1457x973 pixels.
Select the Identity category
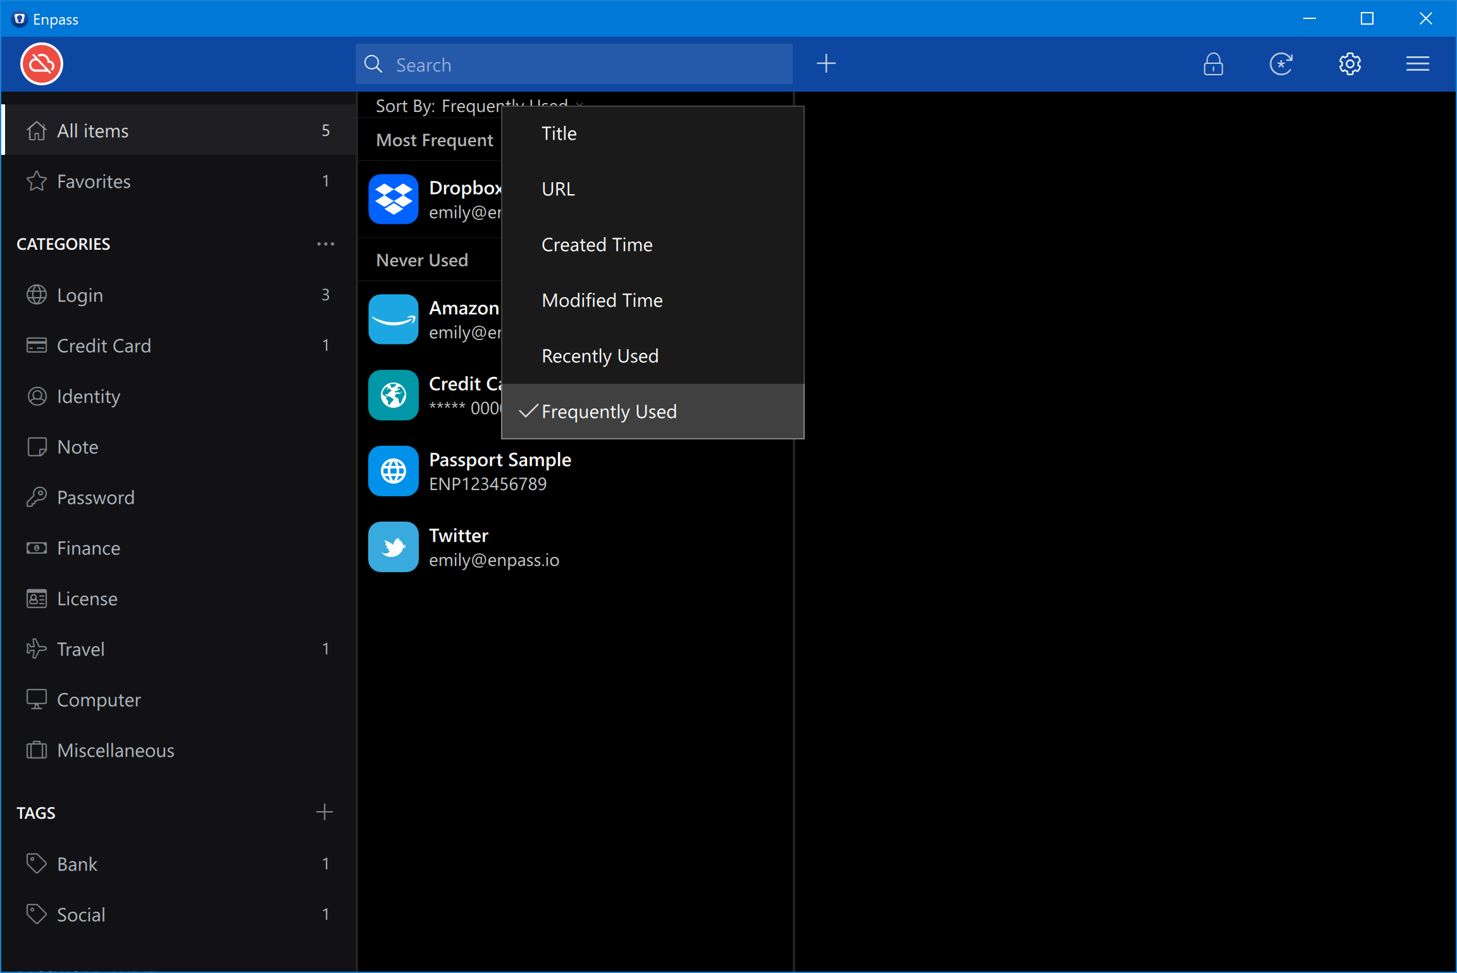pyautogui.click(x=179, y=396)
